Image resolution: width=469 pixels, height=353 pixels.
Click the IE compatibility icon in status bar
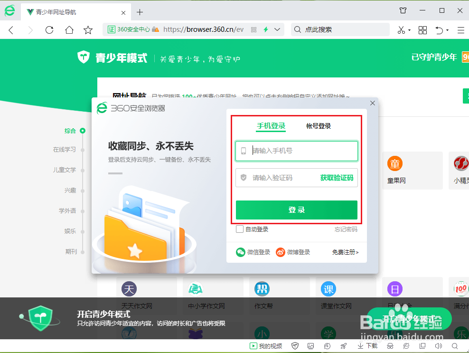coord(406,345)
